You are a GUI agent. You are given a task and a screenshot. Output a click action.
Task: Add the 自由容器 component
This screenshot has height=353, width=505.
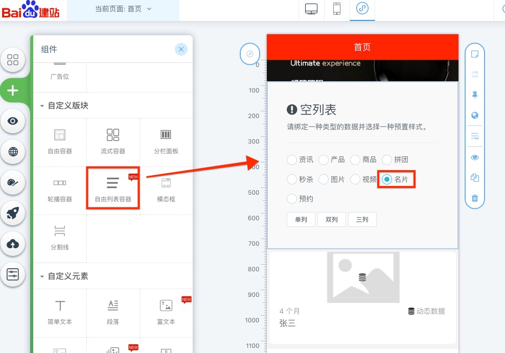pos(60,142)
